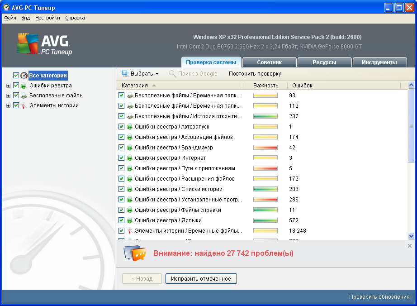Click the vertical scrollbar thumb in the list
The image size is (417, 306).
tap(411, 125)
